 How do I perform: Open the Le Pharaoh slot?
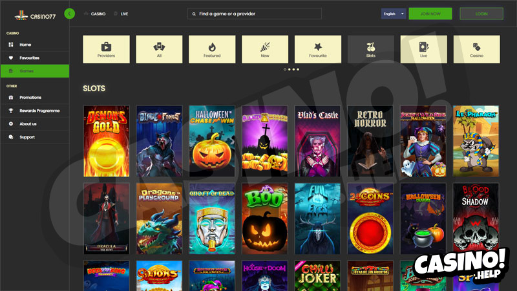476,141
